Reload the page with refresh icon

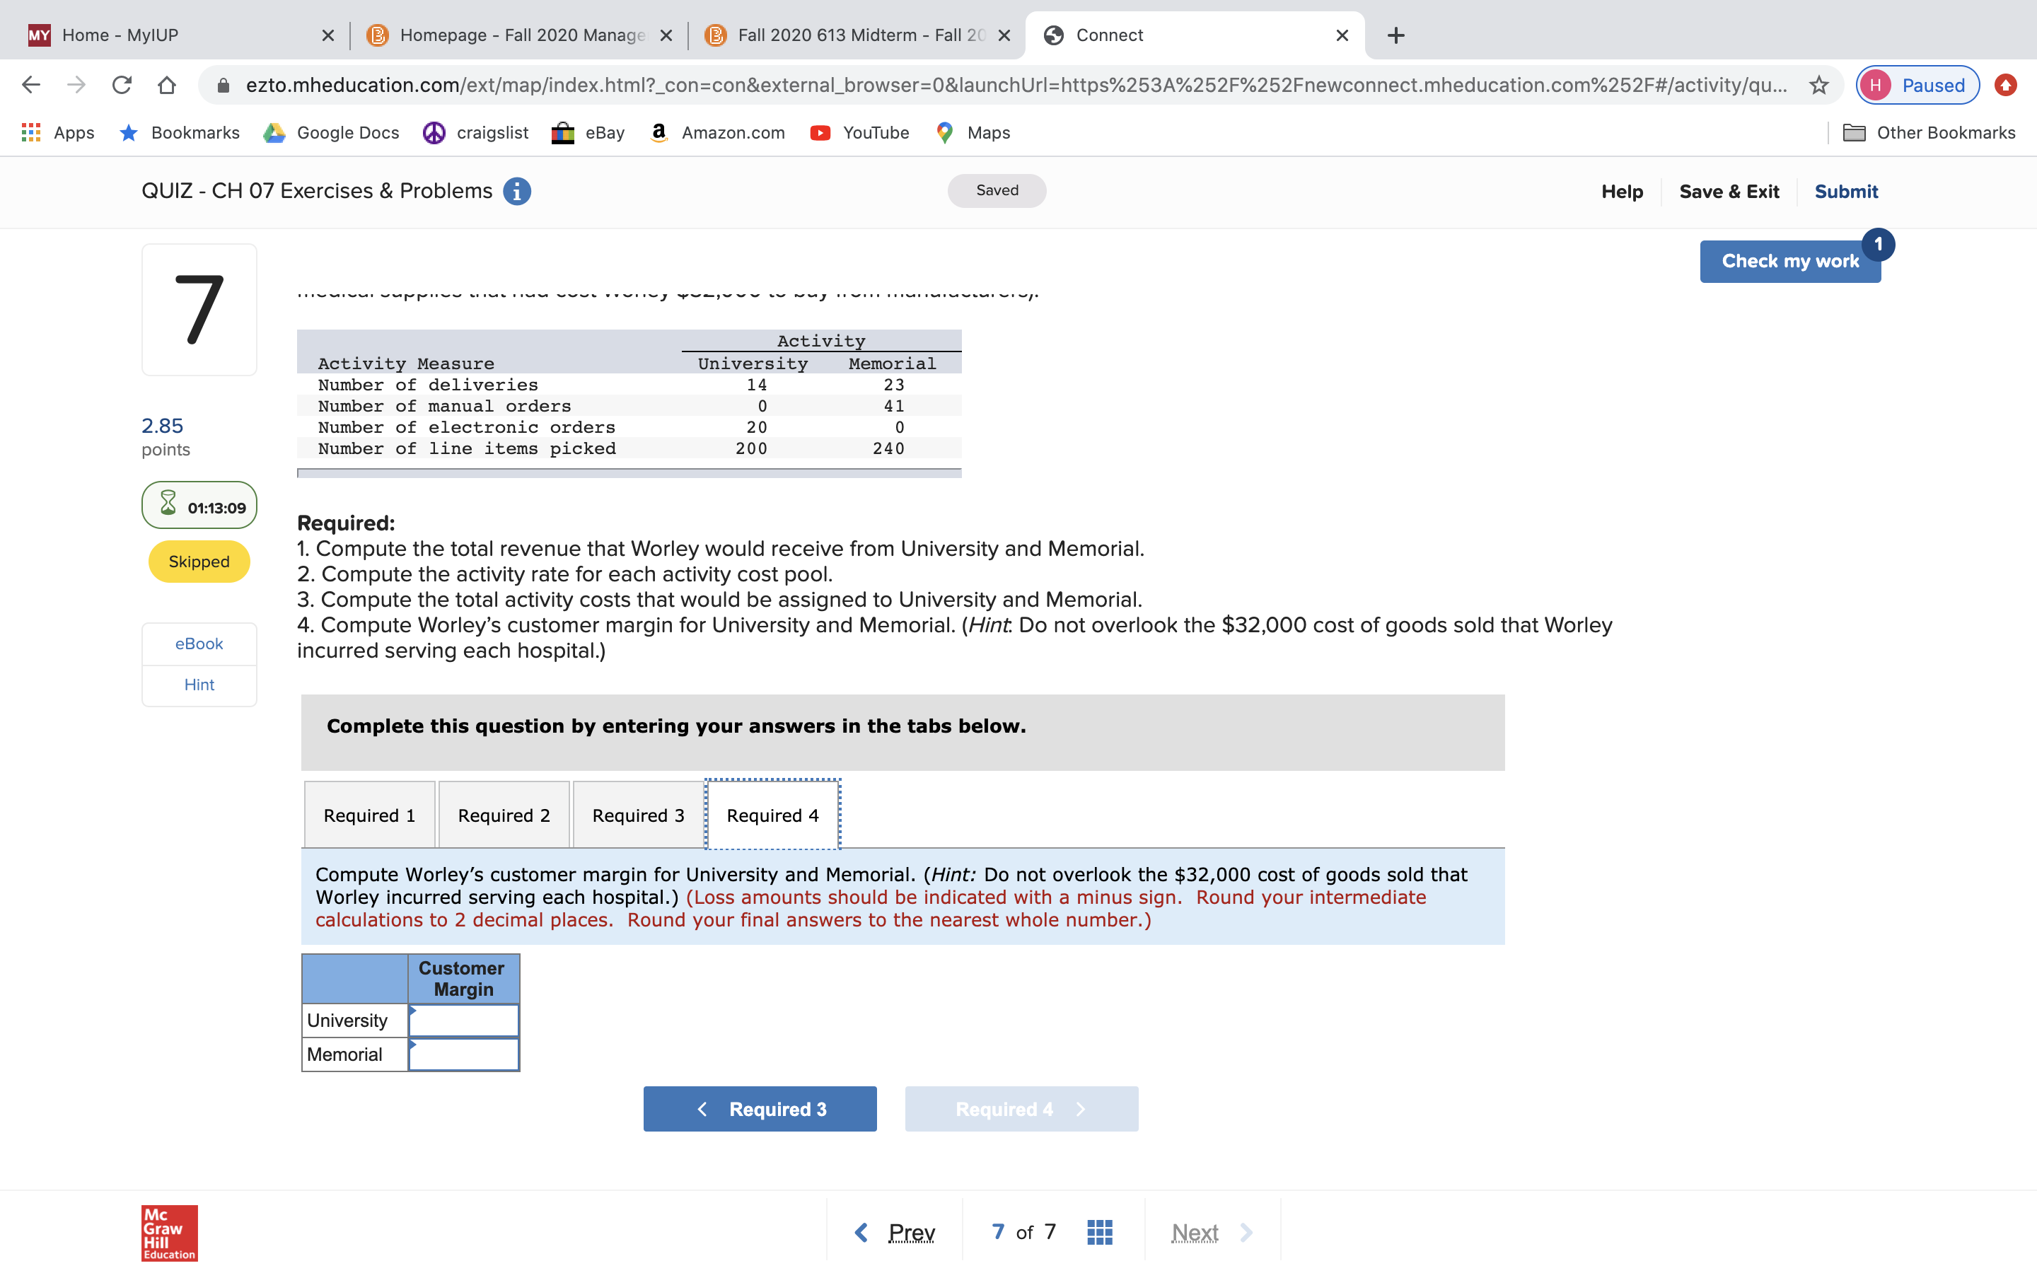point(122,85)
